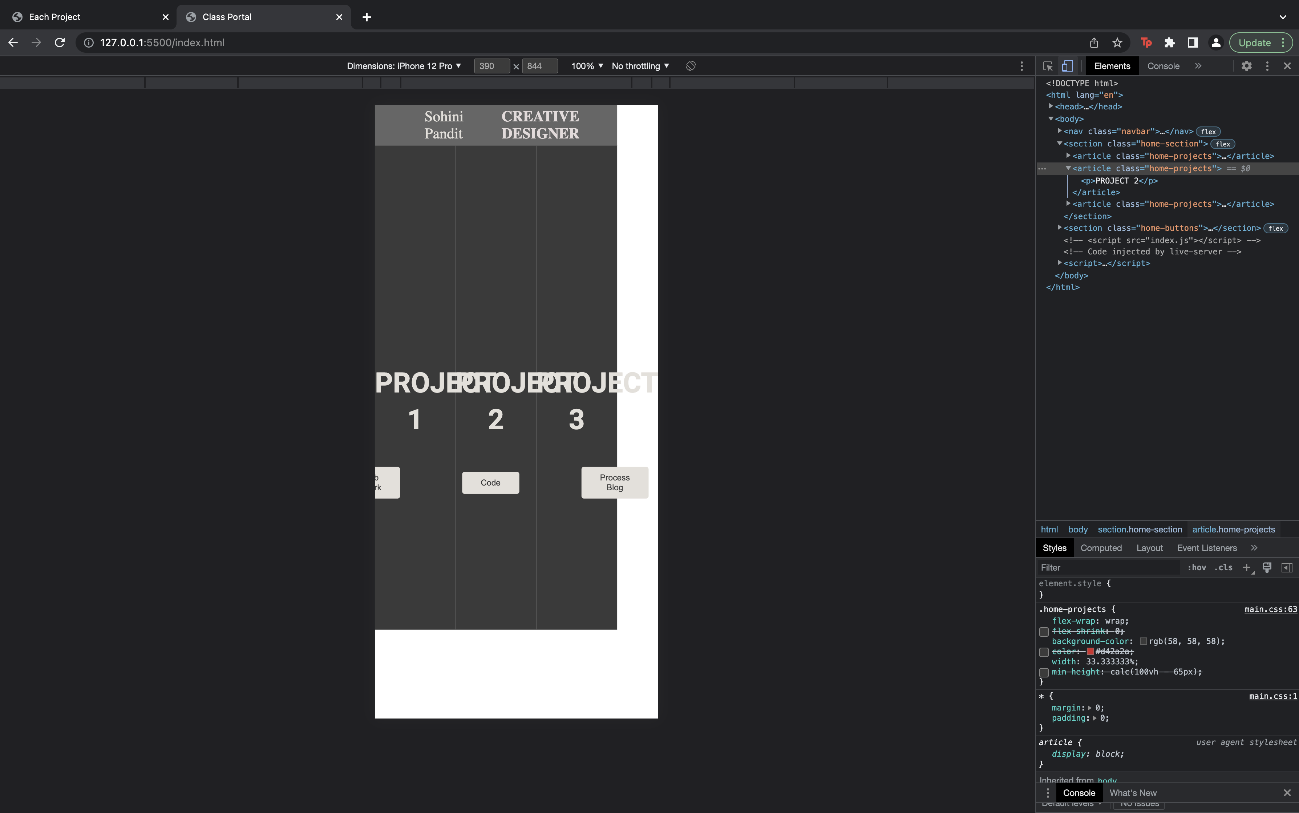Open the No throttling dropdown
The width and height of the screenshot is (1299, 813).
pyautogui.click(x=640, y=66)
